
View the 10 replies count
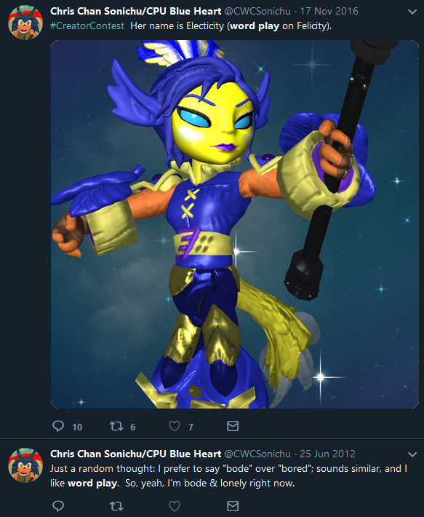(x=77, y=427)
